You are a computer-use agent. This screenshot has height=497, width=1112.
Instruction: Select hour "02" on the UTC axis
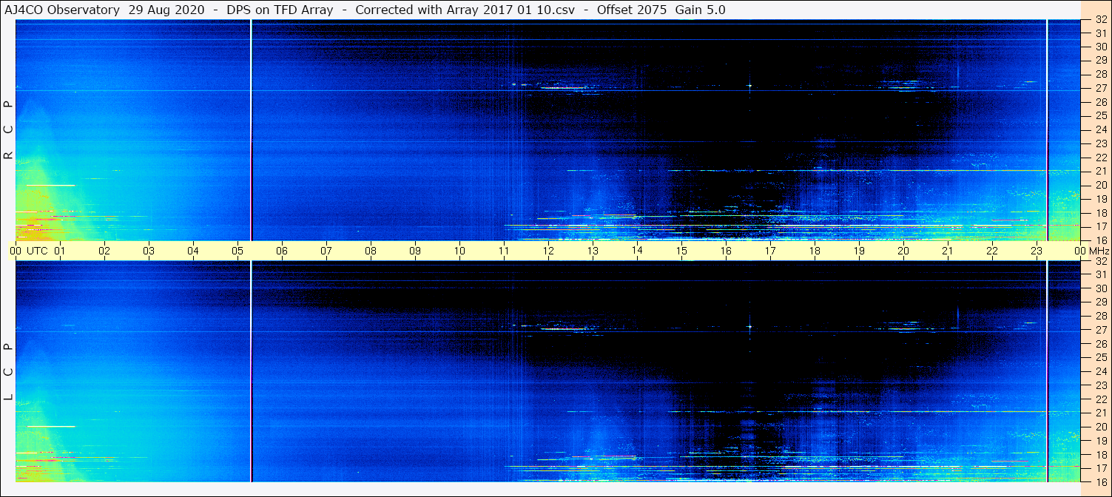tap(104, 251)
